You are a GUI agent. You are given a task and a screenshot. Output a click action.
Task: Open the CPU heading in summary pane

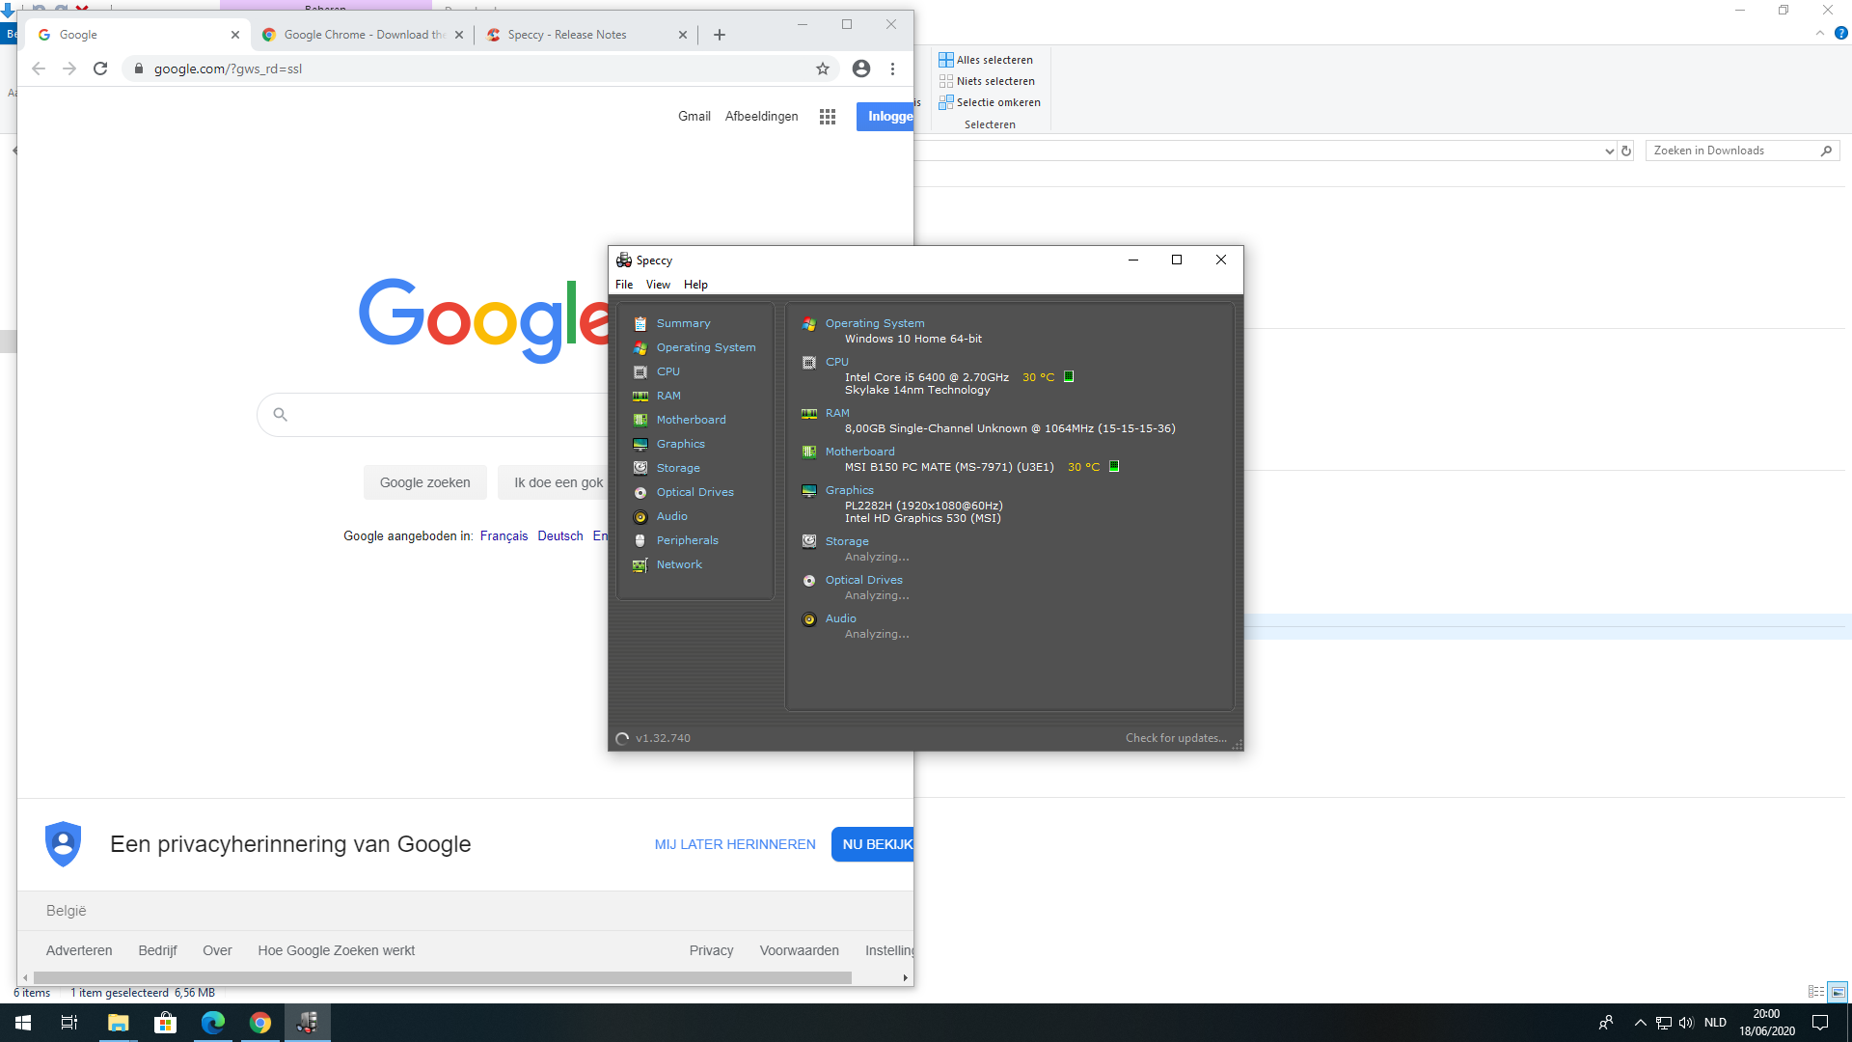click(x=836, y=362)
